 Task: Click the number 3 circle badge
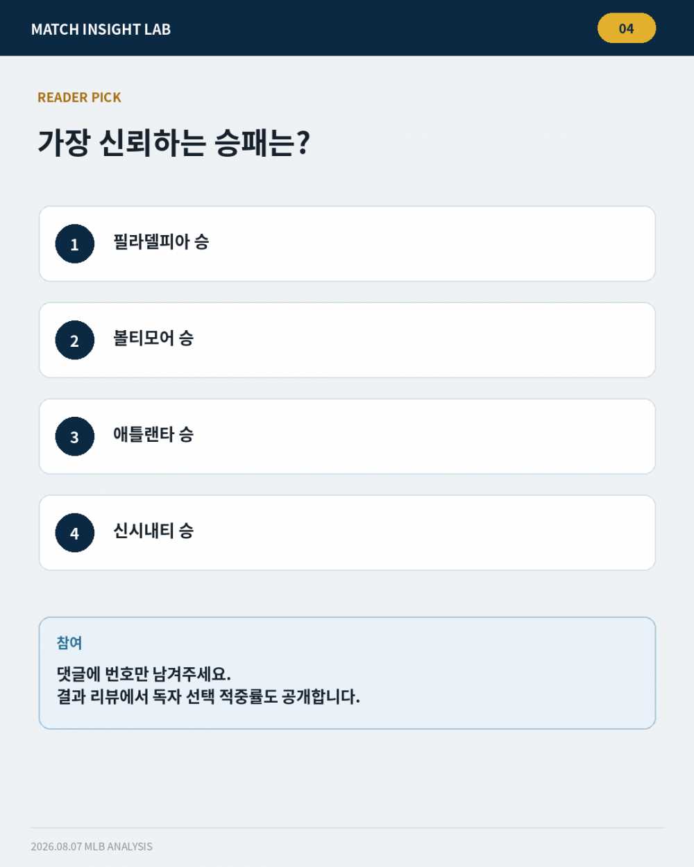[75, 437]
